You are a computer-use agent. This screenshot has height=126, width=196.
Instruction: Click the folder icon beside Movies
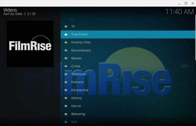coord(66,58)
